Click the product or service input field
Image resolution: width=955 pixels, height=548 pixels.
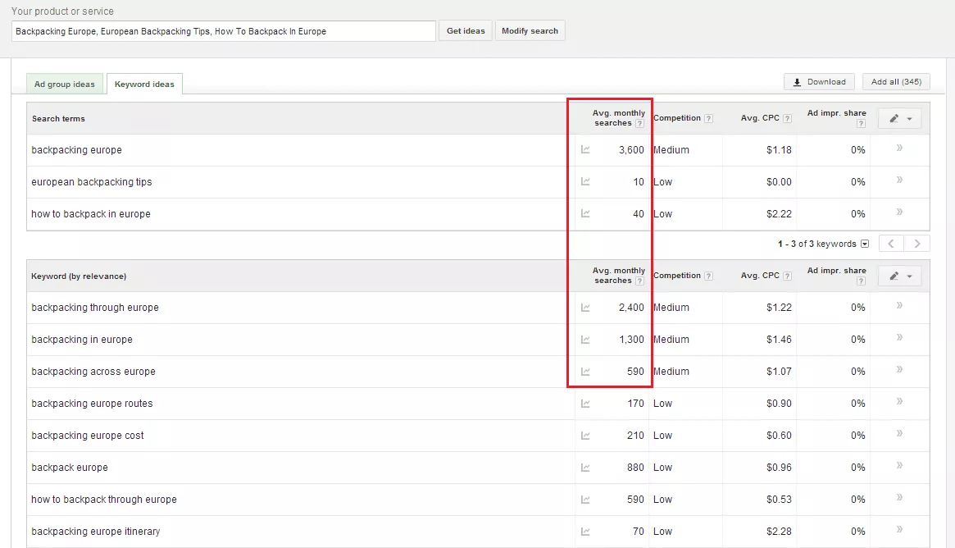(223, 31)
